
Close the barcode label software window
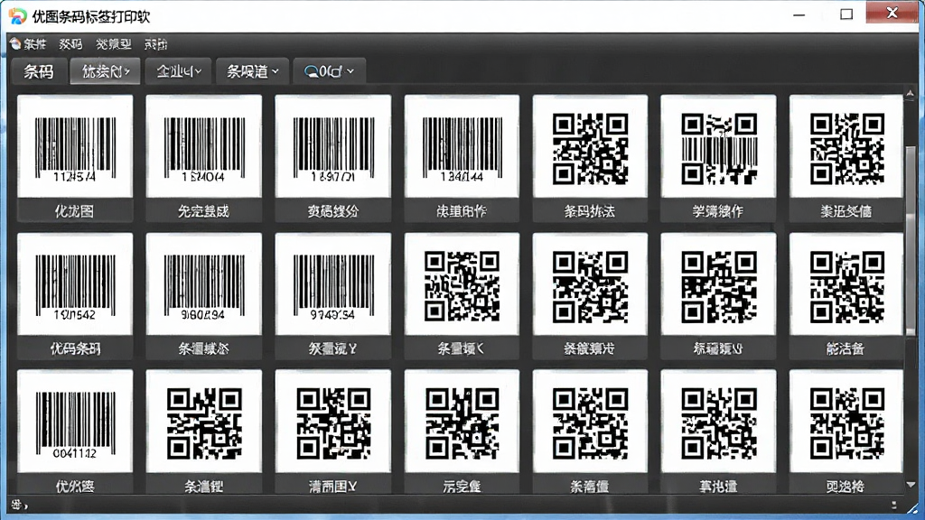892,13
